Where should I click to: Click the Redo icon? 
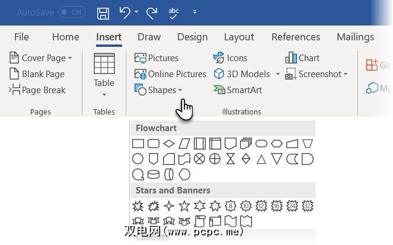click(151, 12)
